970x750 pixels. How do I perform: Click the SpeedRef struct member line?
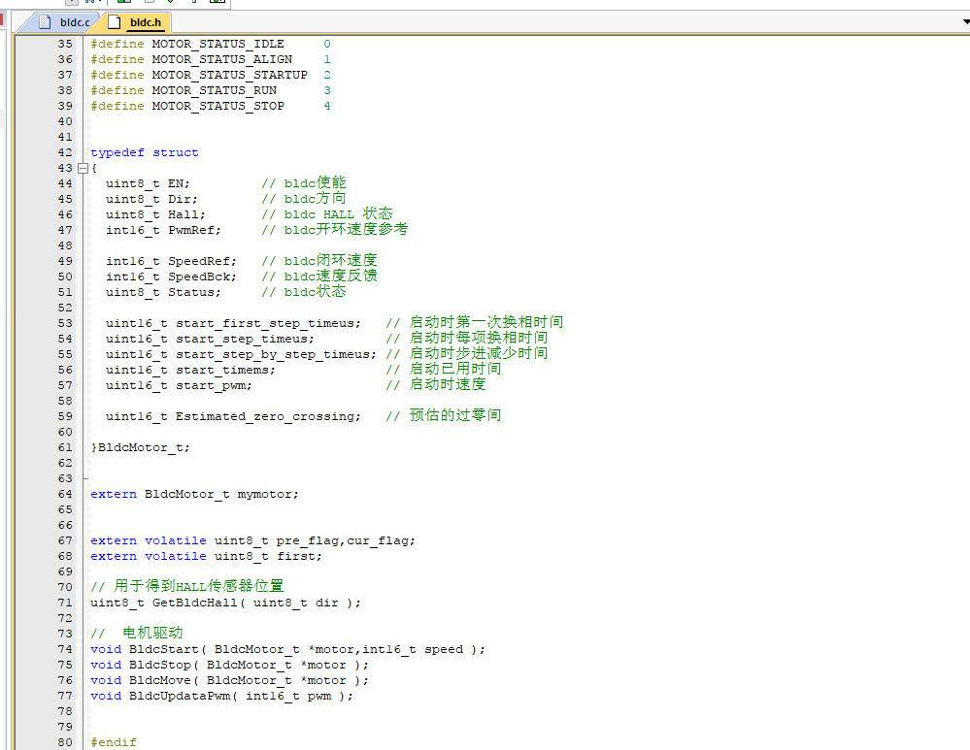click(241, 261)
